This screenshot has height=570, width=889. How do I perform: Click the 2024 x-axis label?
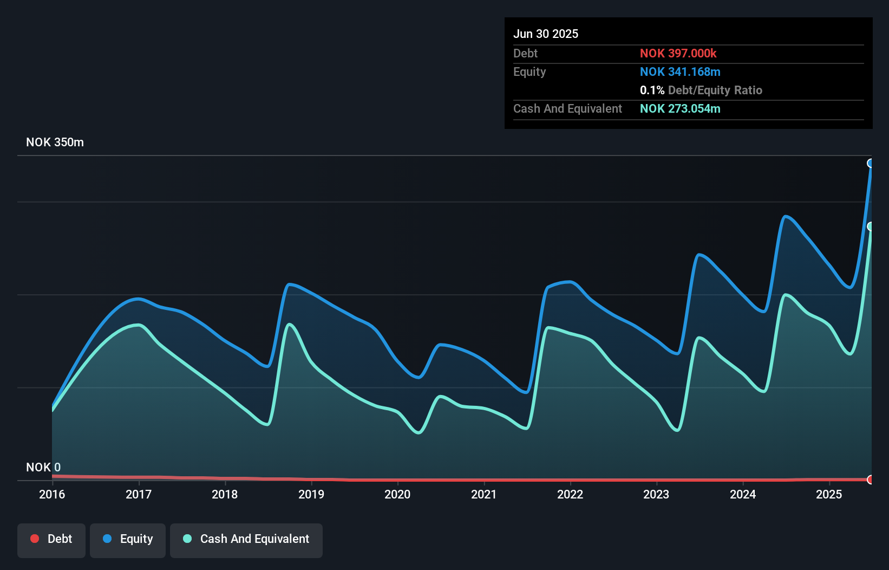click(x=743, y=494)
